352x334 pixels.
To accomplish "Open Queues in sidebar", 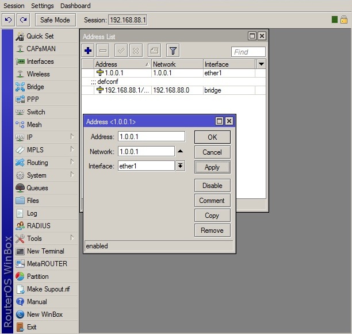I will [x=46, y=188].
